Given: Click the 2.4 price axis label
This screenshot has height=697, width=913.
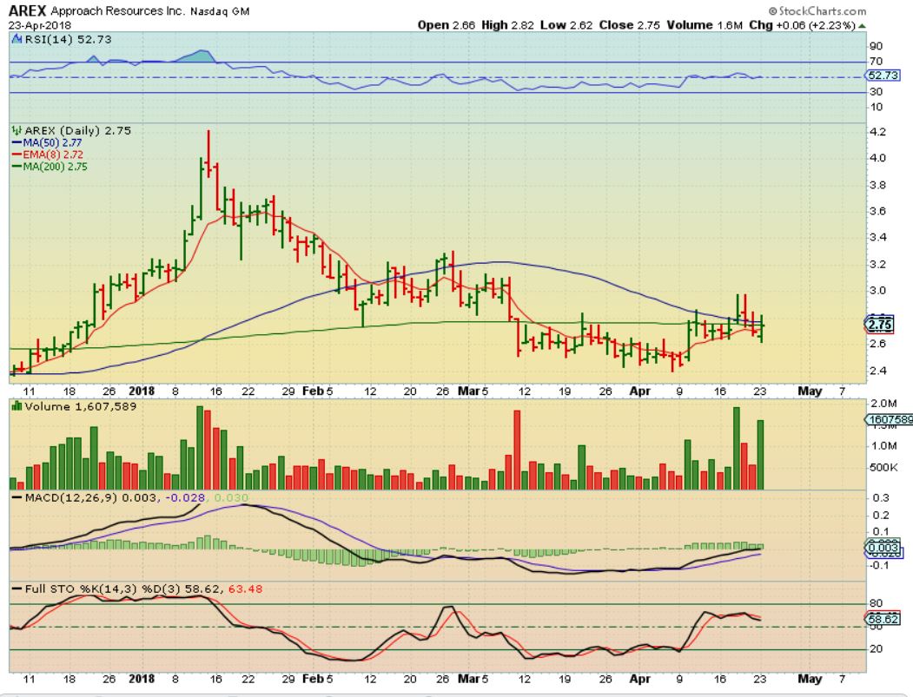Looking at the screenshot, I should 877,371.
